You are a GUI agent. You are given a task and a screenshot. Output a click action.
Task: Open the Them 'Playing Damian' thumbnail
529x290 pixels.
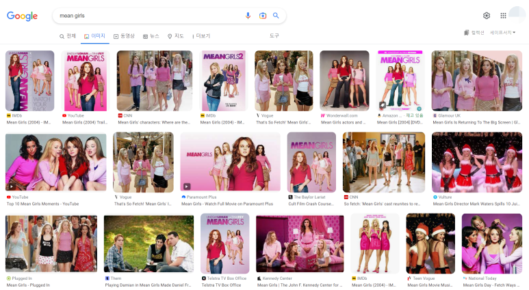[149, 244]
